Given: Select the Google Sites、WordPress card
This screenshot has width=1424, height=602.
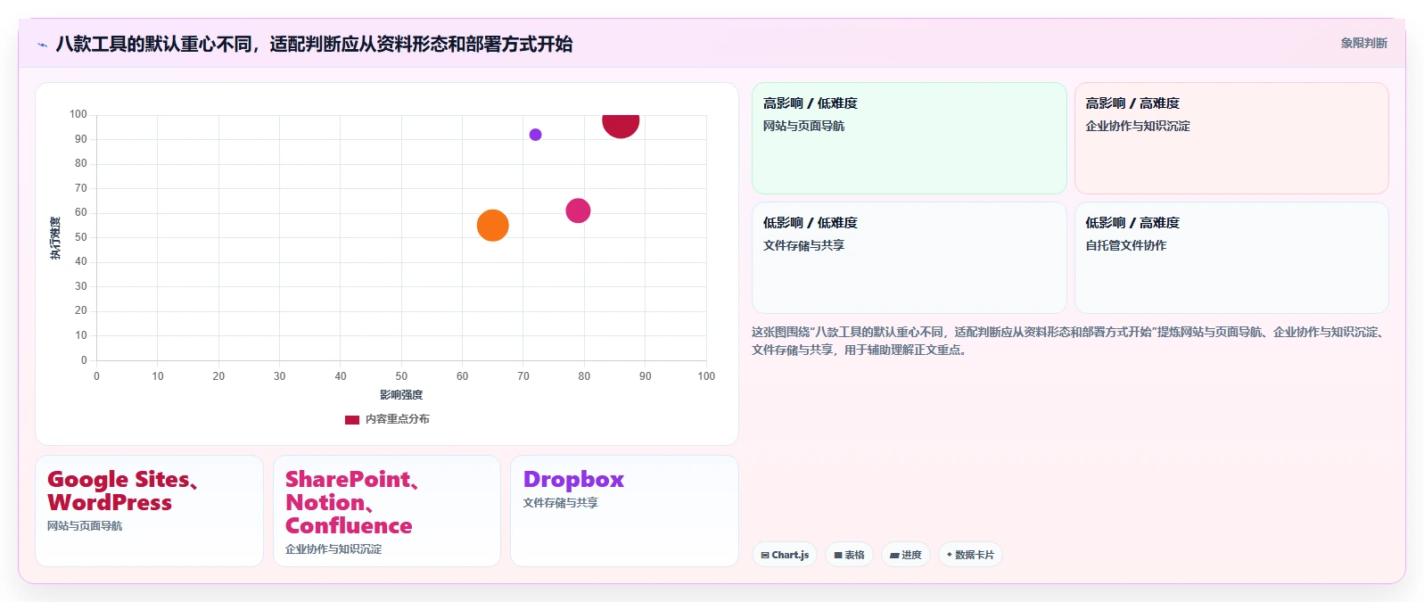Looking at the screenshot, I should pos(149,511).
